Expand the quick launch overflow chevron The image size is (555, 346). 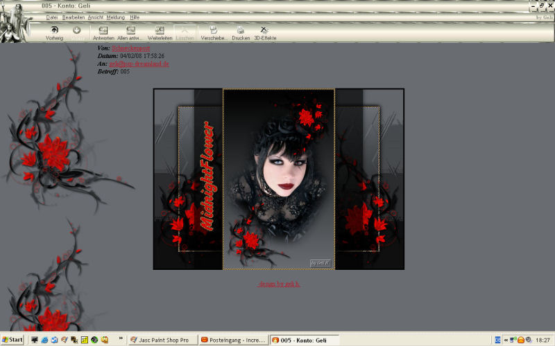(x=121, y=340)
